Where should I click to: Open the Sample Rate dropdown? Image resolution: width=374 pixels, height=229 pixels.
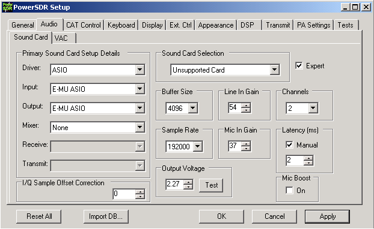pos(198,146)
